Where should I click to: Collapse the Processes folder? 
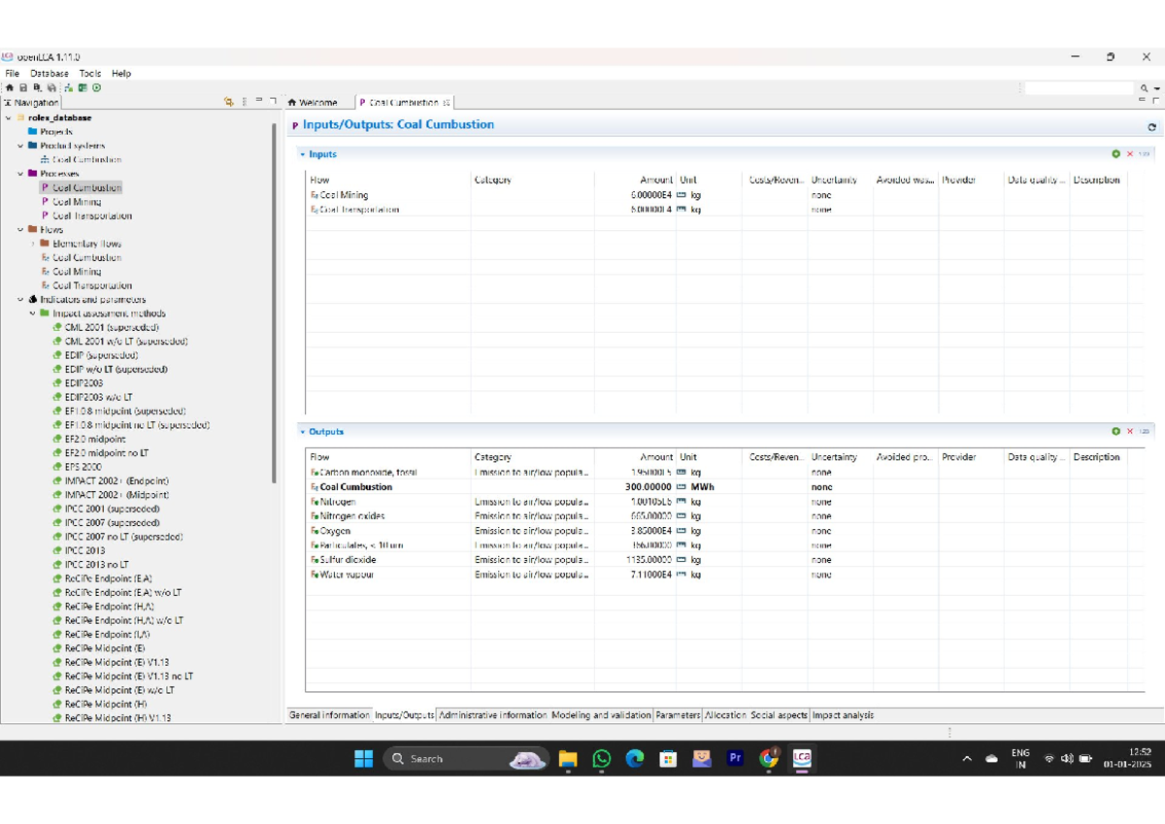click(20, 174)
